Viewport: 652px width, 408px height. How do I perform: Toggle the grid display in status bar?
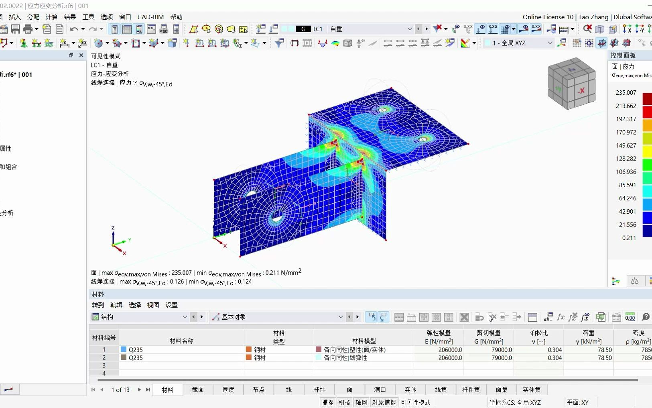[x=345, y=402]
